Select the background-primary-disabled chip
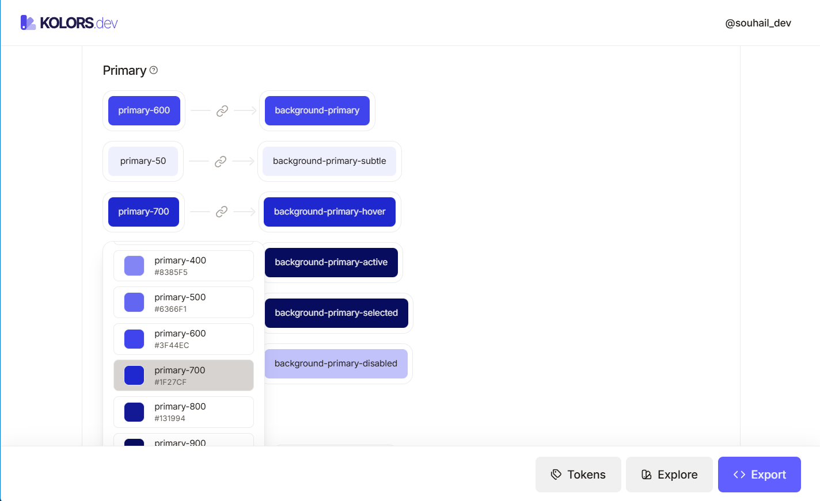820x501 pixels. pos(336,364)
